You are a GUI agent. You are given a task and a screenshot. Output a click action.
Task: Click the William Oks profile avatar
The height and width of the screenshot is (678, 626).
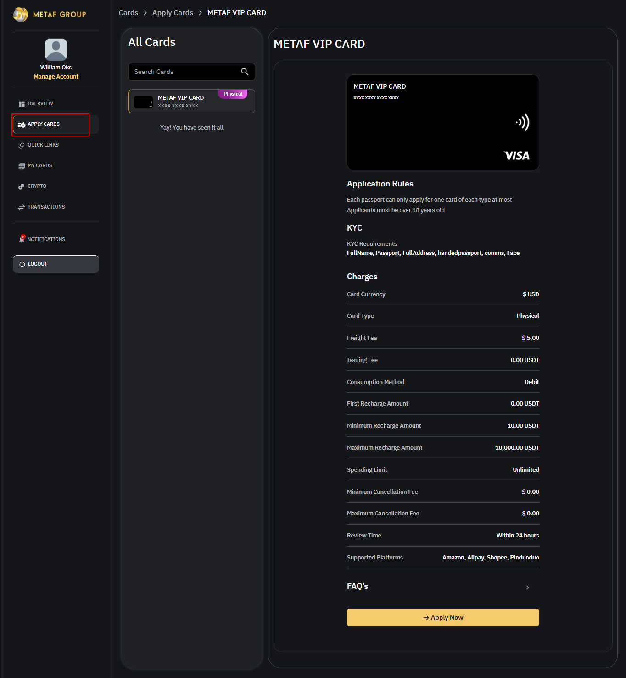click(56, 50)
